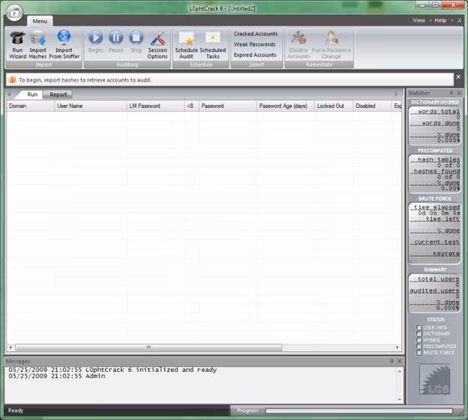Switch to the Run tab
The image size is (468, 420).
click(32, 94)
